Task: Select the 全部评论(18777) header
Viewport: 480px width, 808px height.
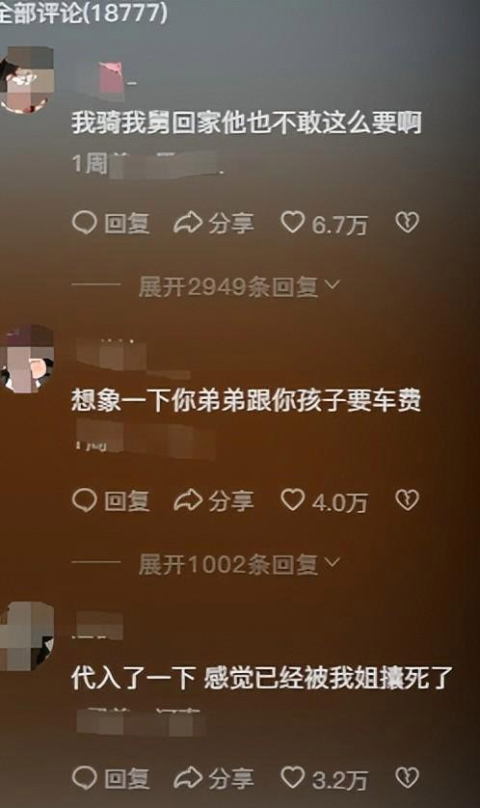Action: (84, 12)
